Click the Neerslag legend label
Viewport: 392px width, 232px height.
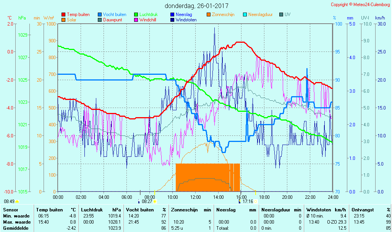(x=184, y=14)
